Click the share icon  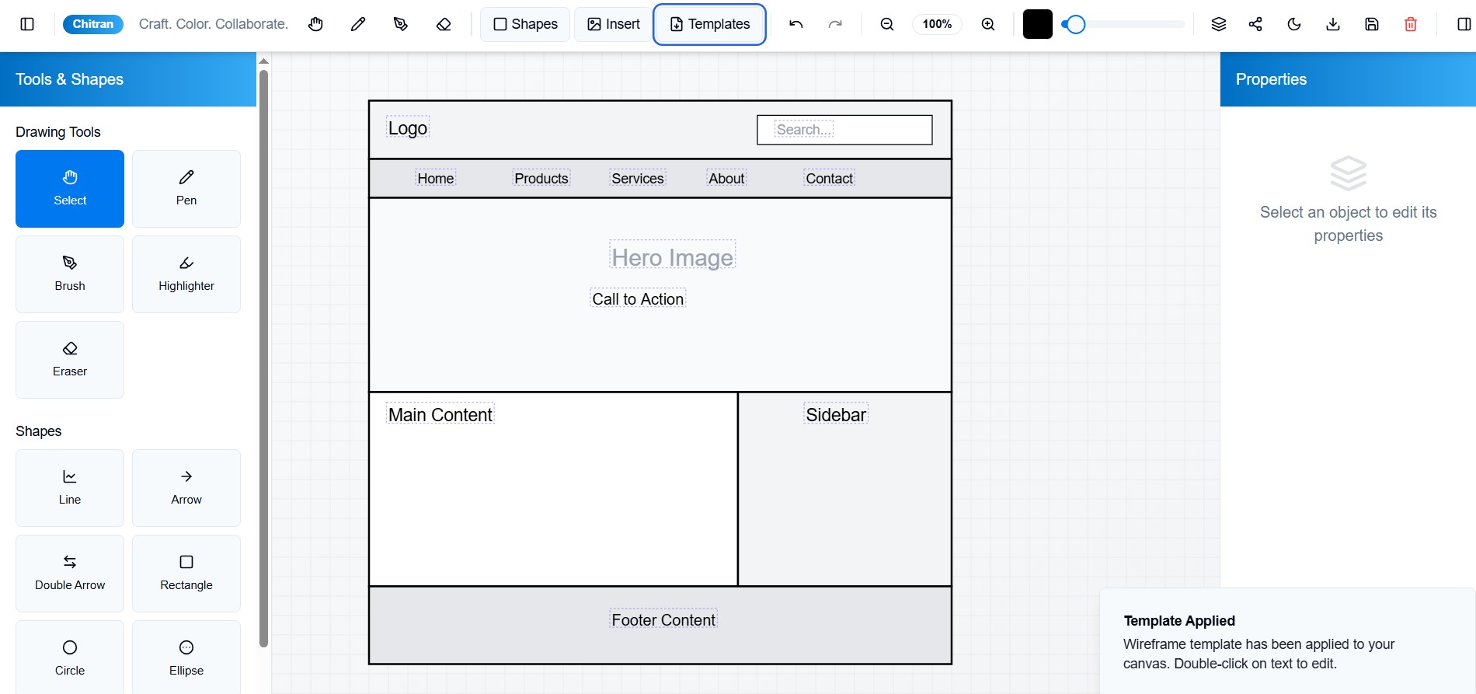pyautogui.click(x=1255, y=24)
